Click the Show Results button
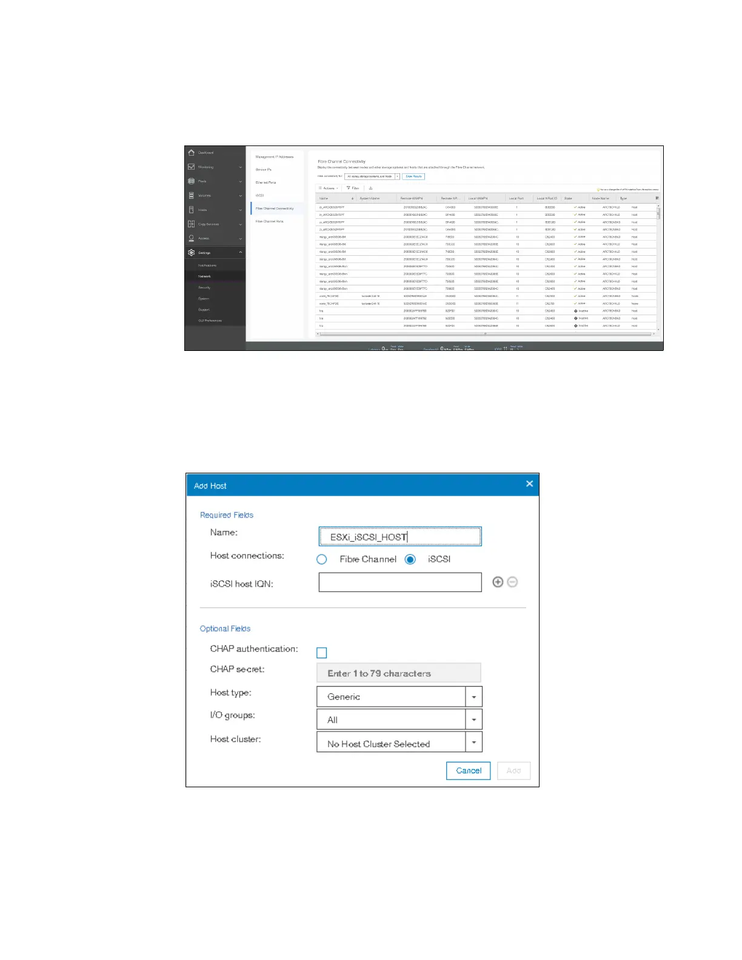742x960 pixels. click(x=413, y=176)
